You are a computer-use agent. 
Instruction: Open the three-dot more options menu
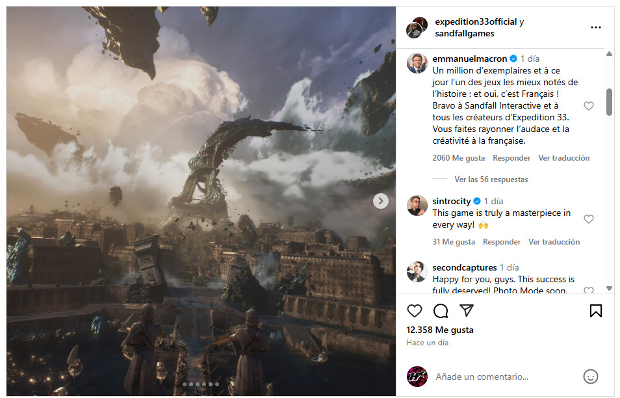coord(595,27)
